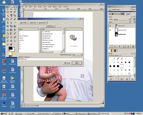143x115 pixels.
Task: Select the Crop knife tool
Action: pyautogui.click(x=15, y=23)
